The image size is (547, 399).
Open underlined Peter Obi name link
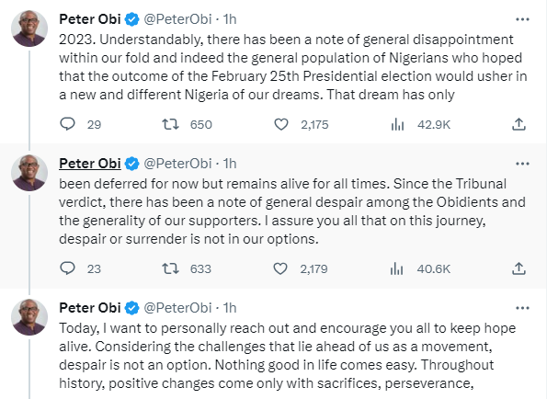90,164
